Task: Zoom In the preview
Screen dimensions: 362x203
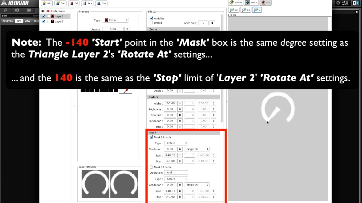Action: 257,10
